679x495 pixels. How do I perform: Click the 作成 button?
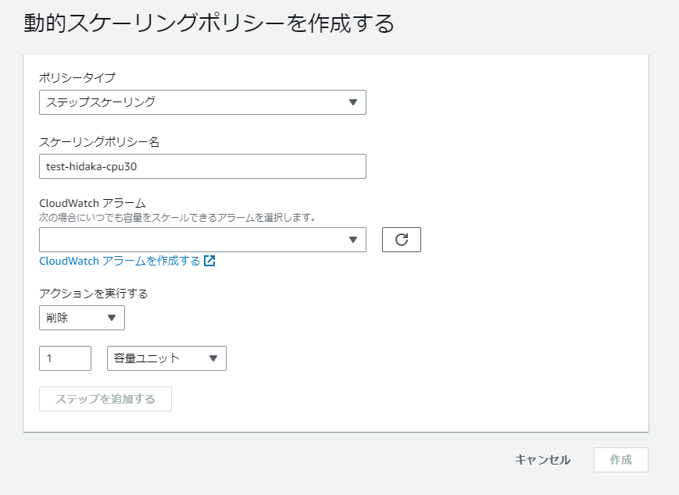coord(621,460)
